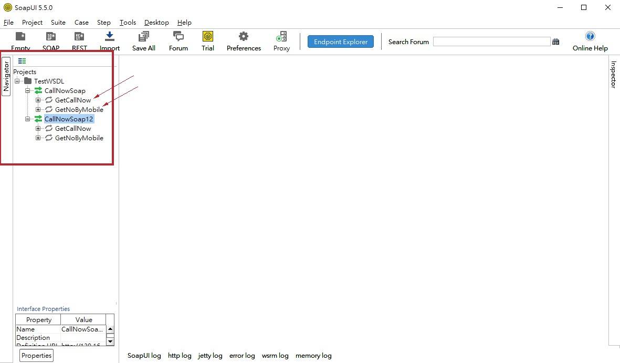The height and width of the screenshot is (363, 620).
Task: Click GetNoByMobile operation icon under CallNowSoap
Action: (x=49, y=109)
